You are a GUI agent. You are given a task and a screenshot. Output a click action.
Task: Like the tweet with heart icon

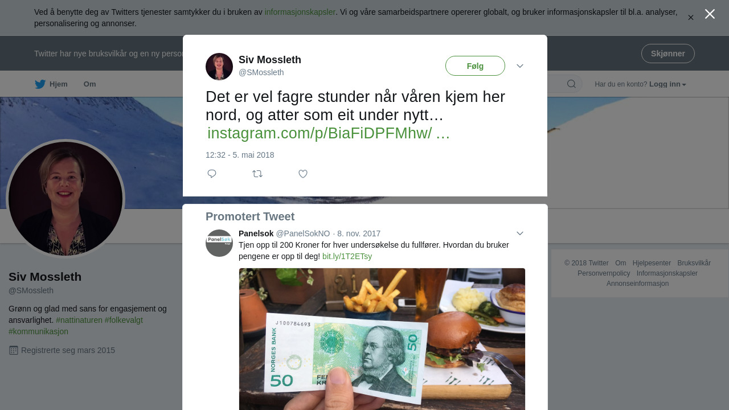[303, 174]
